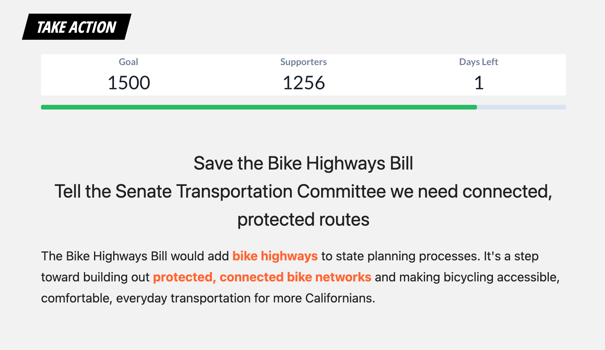Open protected, connected bike networks link

pyautogui.click(x=262, y=277)
